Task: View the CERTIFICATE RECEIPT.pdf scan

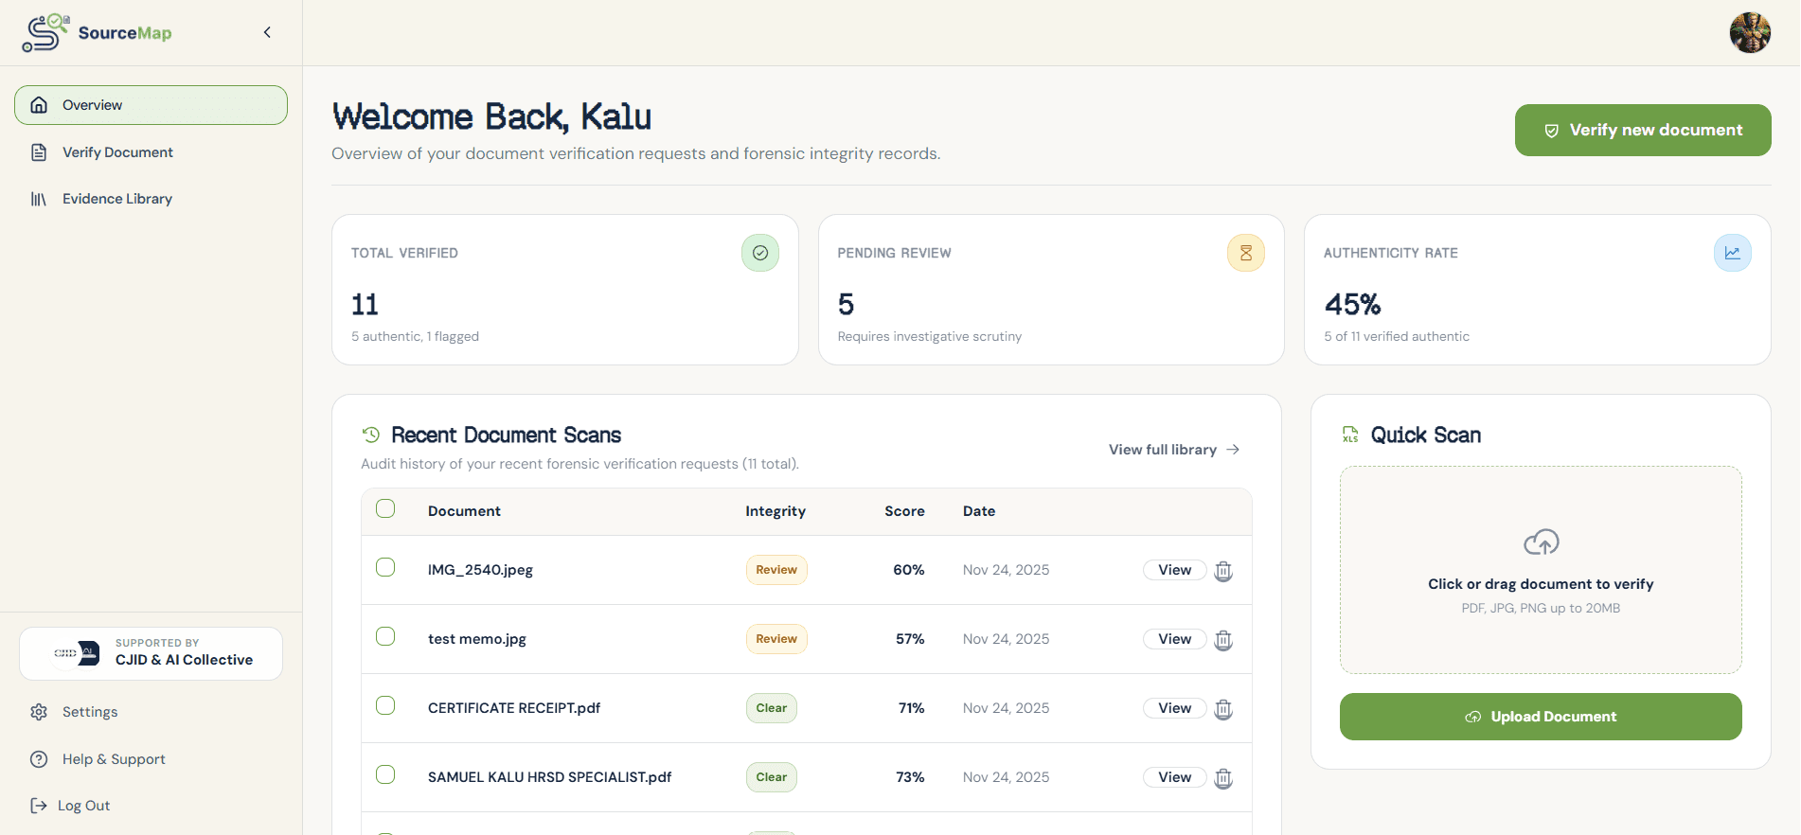Action: coord(1175,708)
